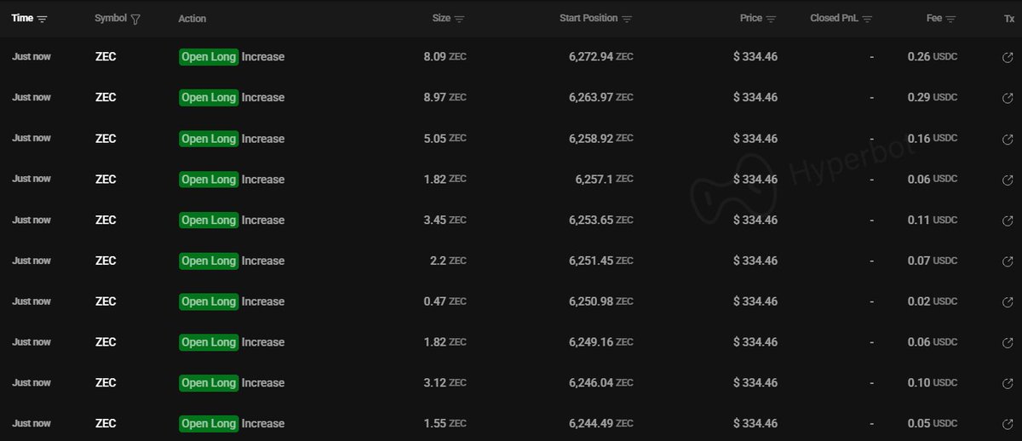The height and width of the screenshot is (441, 1022).
Task: Open transaction link for 8.09 ZEC row
Action: (x=1008, y=57)
